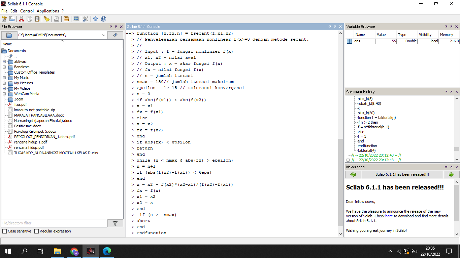Viewport: 460px width, 258px height.
Task: Open the Edit menu
Action: pyautogui.click(x=14, y=11)
